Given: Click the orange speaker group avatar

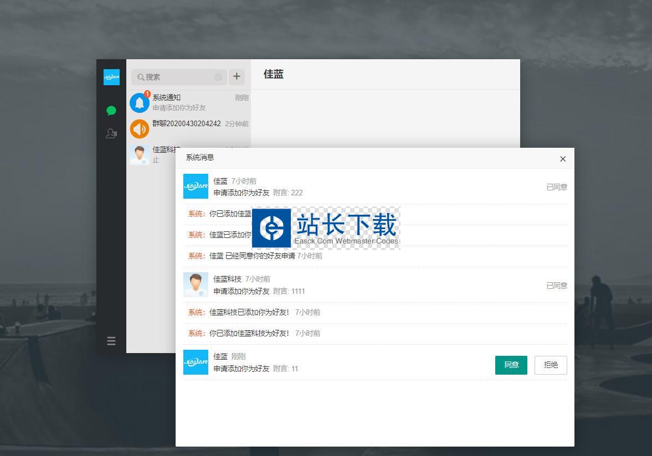Looking at the screenshot, I should [139, 129].
